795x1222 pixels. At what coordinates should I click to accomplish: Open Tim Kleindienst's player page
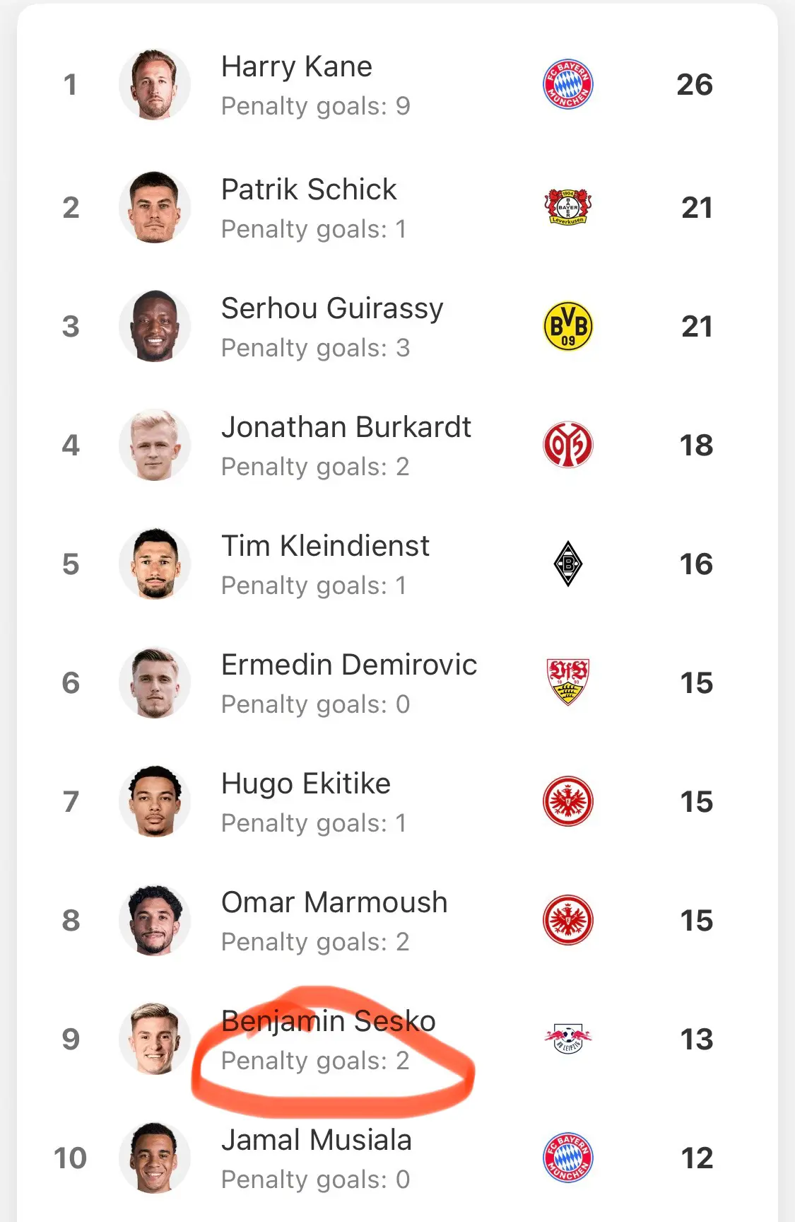[325, 546]
